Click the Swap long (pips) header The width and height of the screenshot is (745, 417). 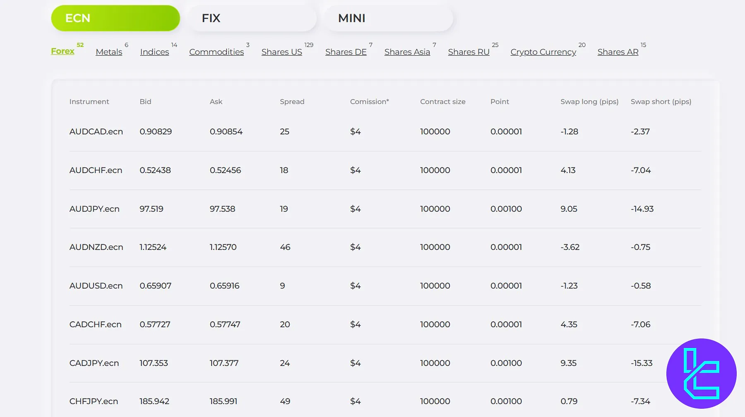pos(589,102)
